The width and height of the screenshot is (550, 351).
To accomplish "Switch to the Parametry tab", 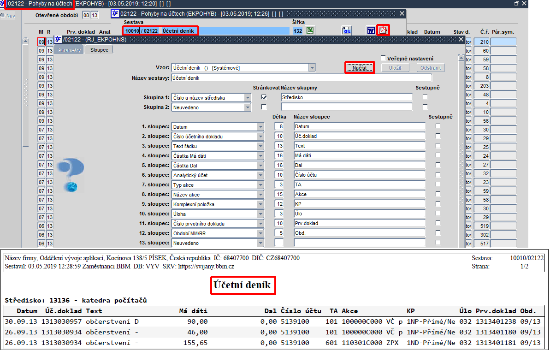I will (x=69, y=50).
